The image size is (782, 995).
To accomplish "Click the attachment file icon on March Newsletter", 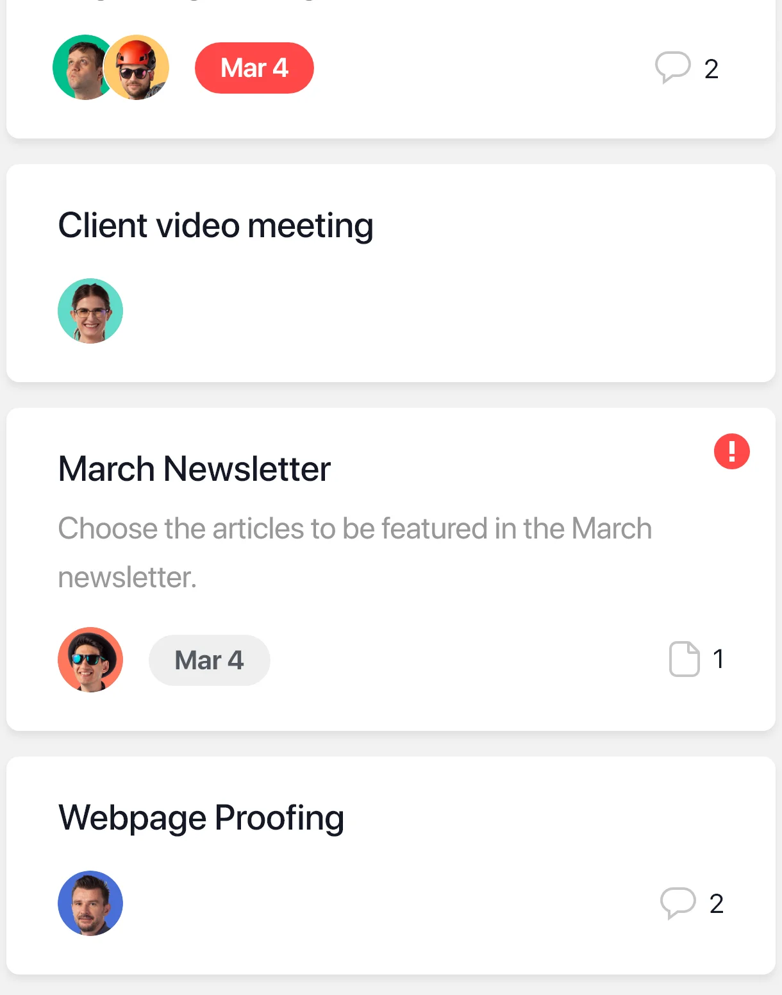I will coord(684,658).
